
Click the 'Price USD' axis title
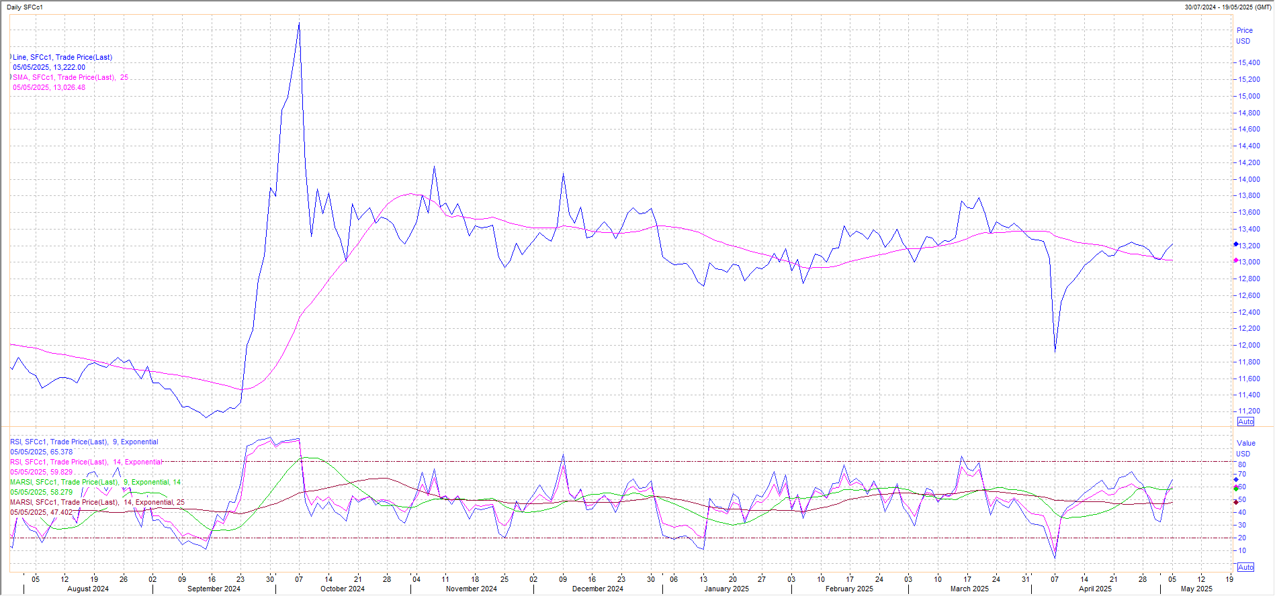(1244, 36)
